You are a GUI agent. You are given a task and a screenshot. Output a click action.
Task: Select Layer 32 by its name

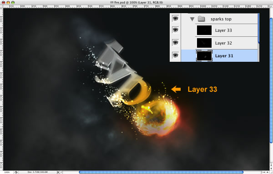point(223,43)
